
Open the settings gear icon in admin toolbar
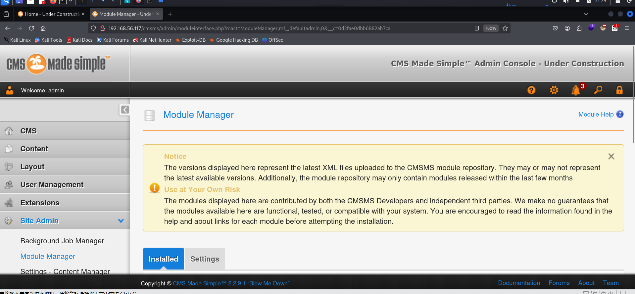tap(554, 90)
